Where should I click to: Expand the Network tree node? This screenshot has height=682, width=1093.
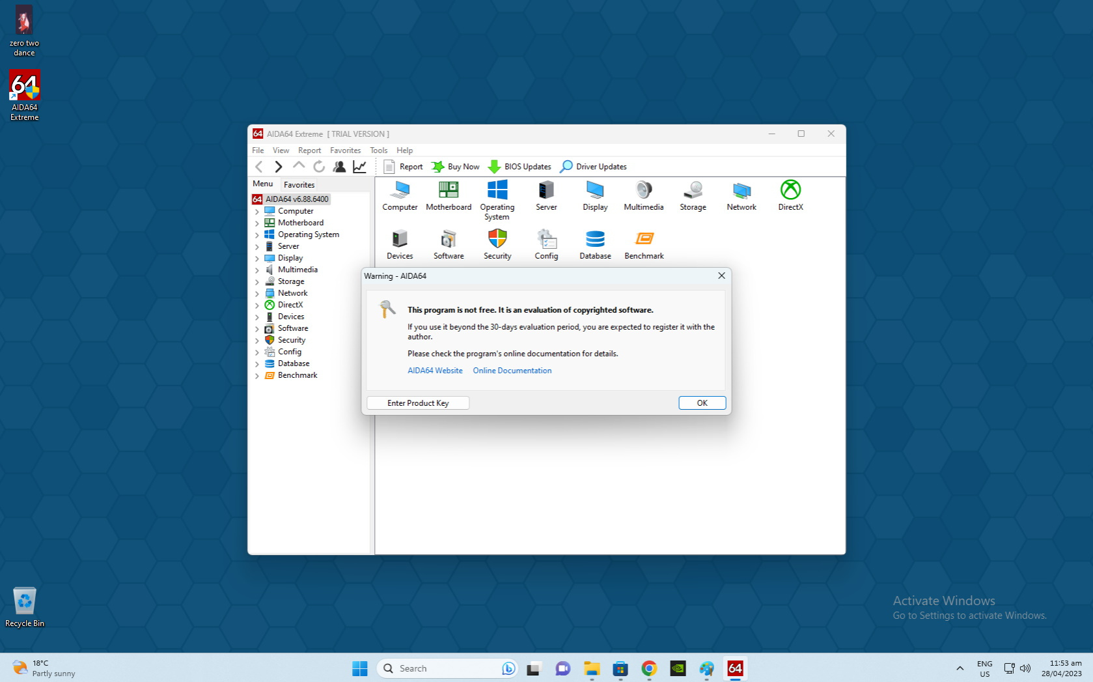[257, 294]
